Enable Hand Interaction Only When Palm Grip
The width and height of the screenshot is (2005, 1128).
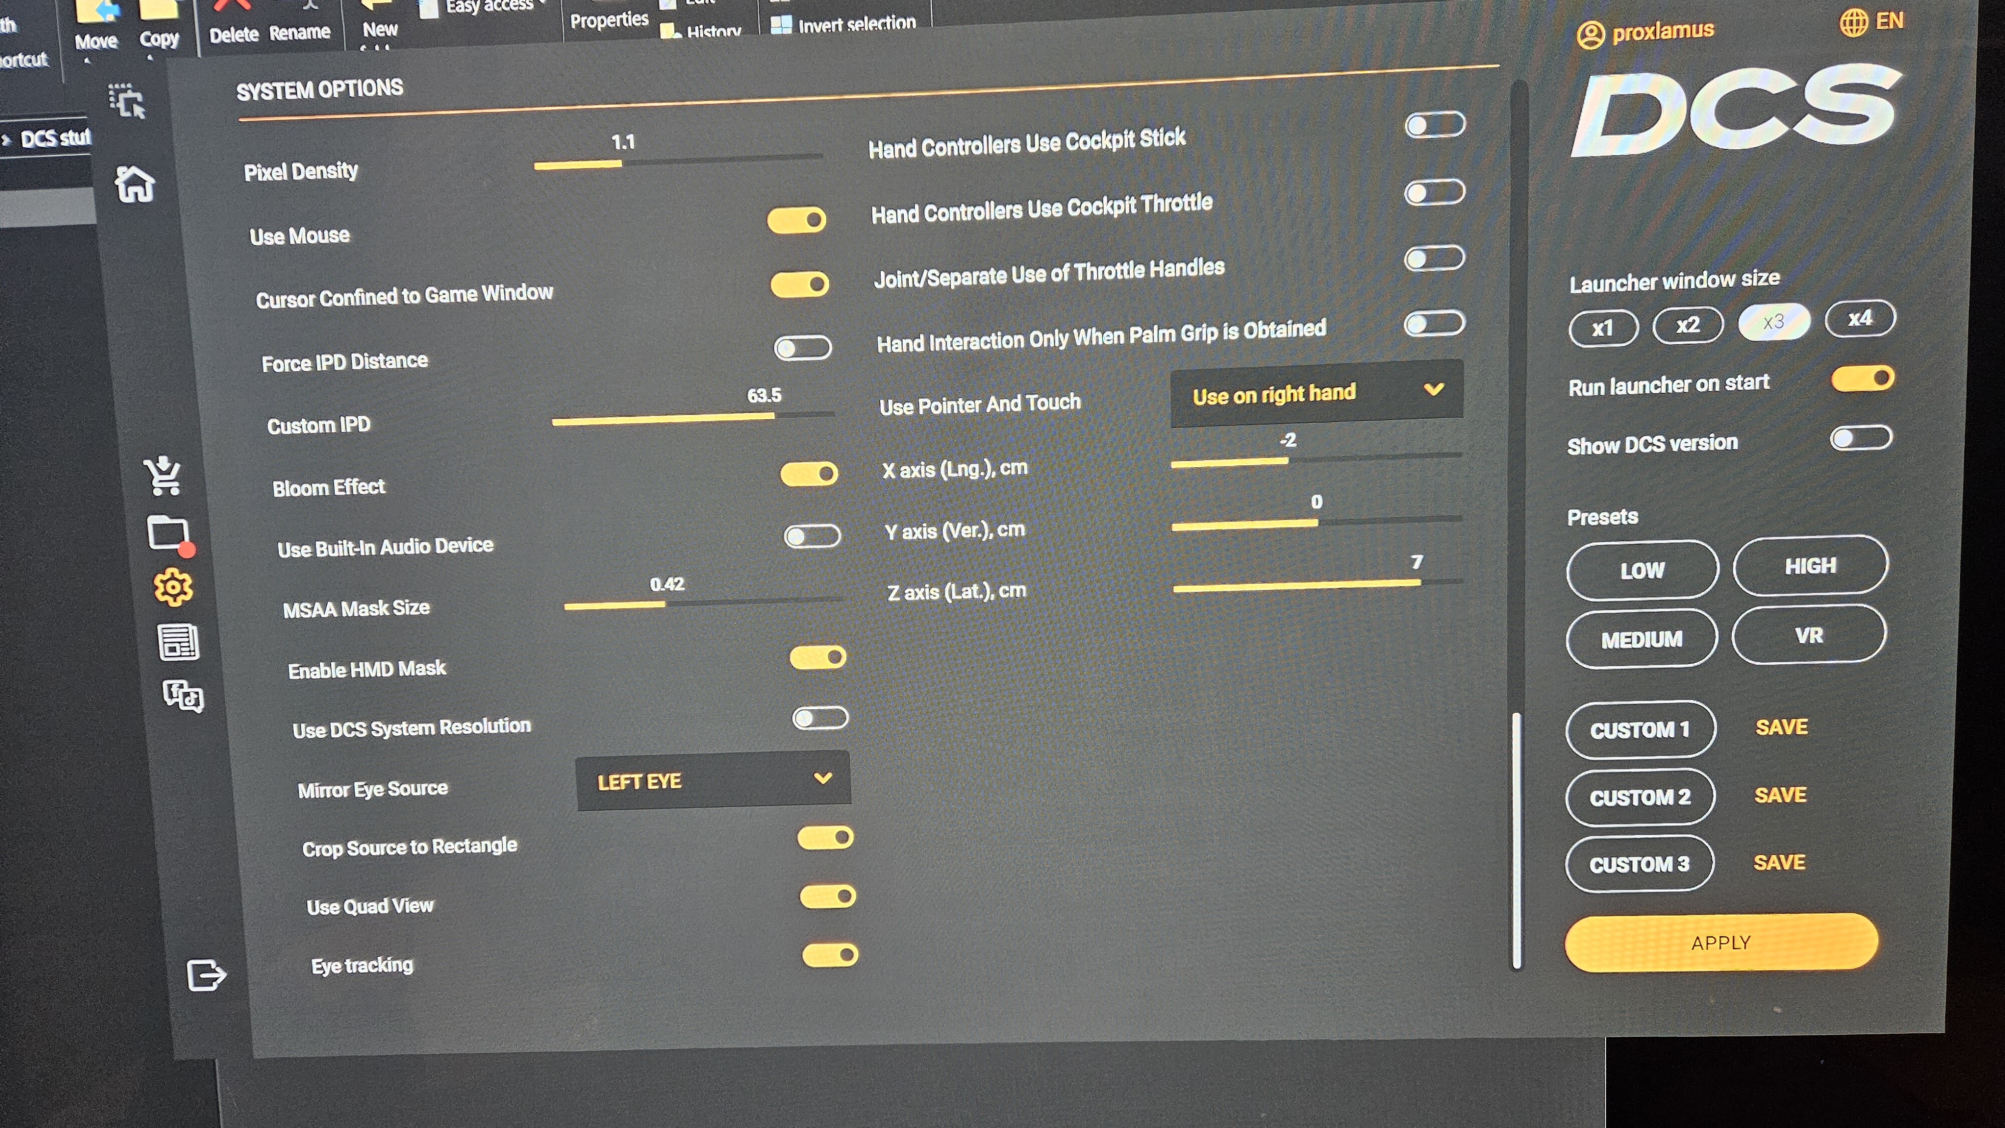pyautogui.click(x=1435, y=323)
